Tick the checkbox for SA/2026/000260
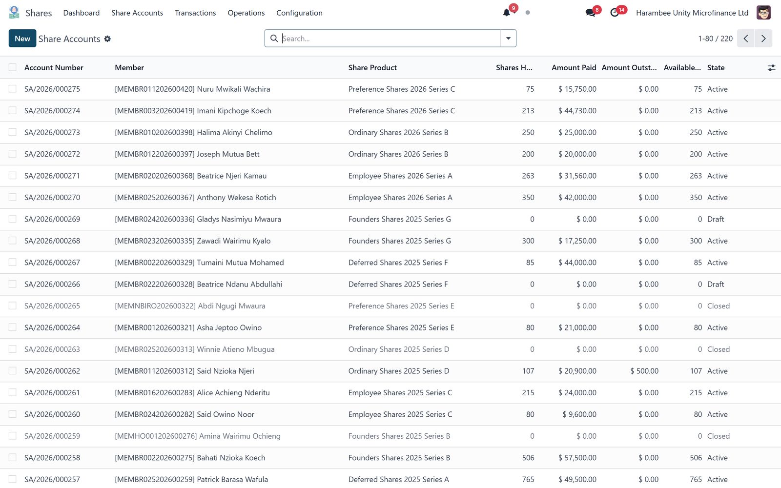The height and width of the screenshot is (488, 781). (13, 414)
